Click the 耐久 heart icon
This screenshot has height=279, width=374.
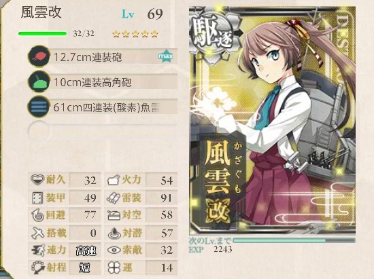coord(37,179)
